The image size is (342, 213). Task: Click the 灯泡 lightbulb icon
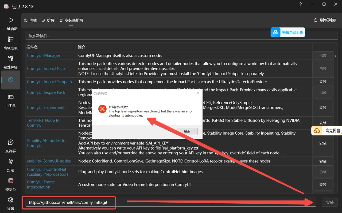(11, 162)
